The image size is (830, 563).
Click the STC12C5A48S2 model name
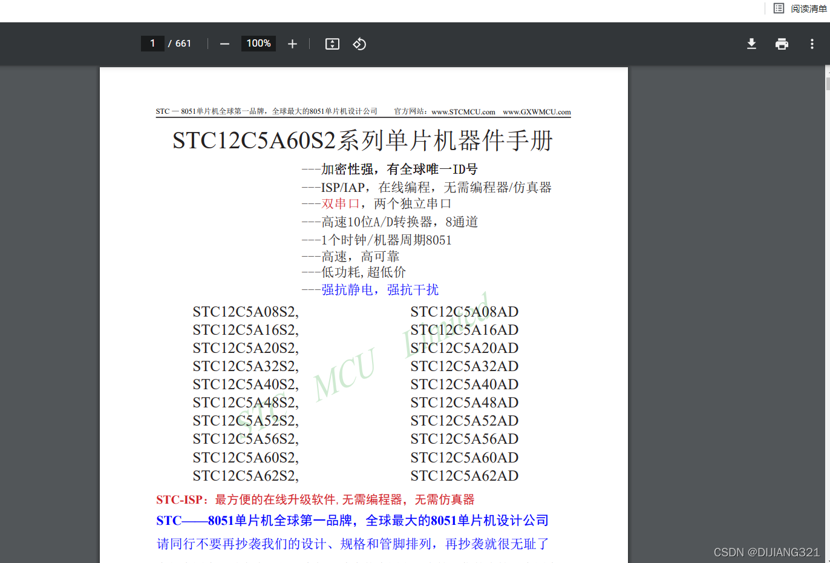246,403
